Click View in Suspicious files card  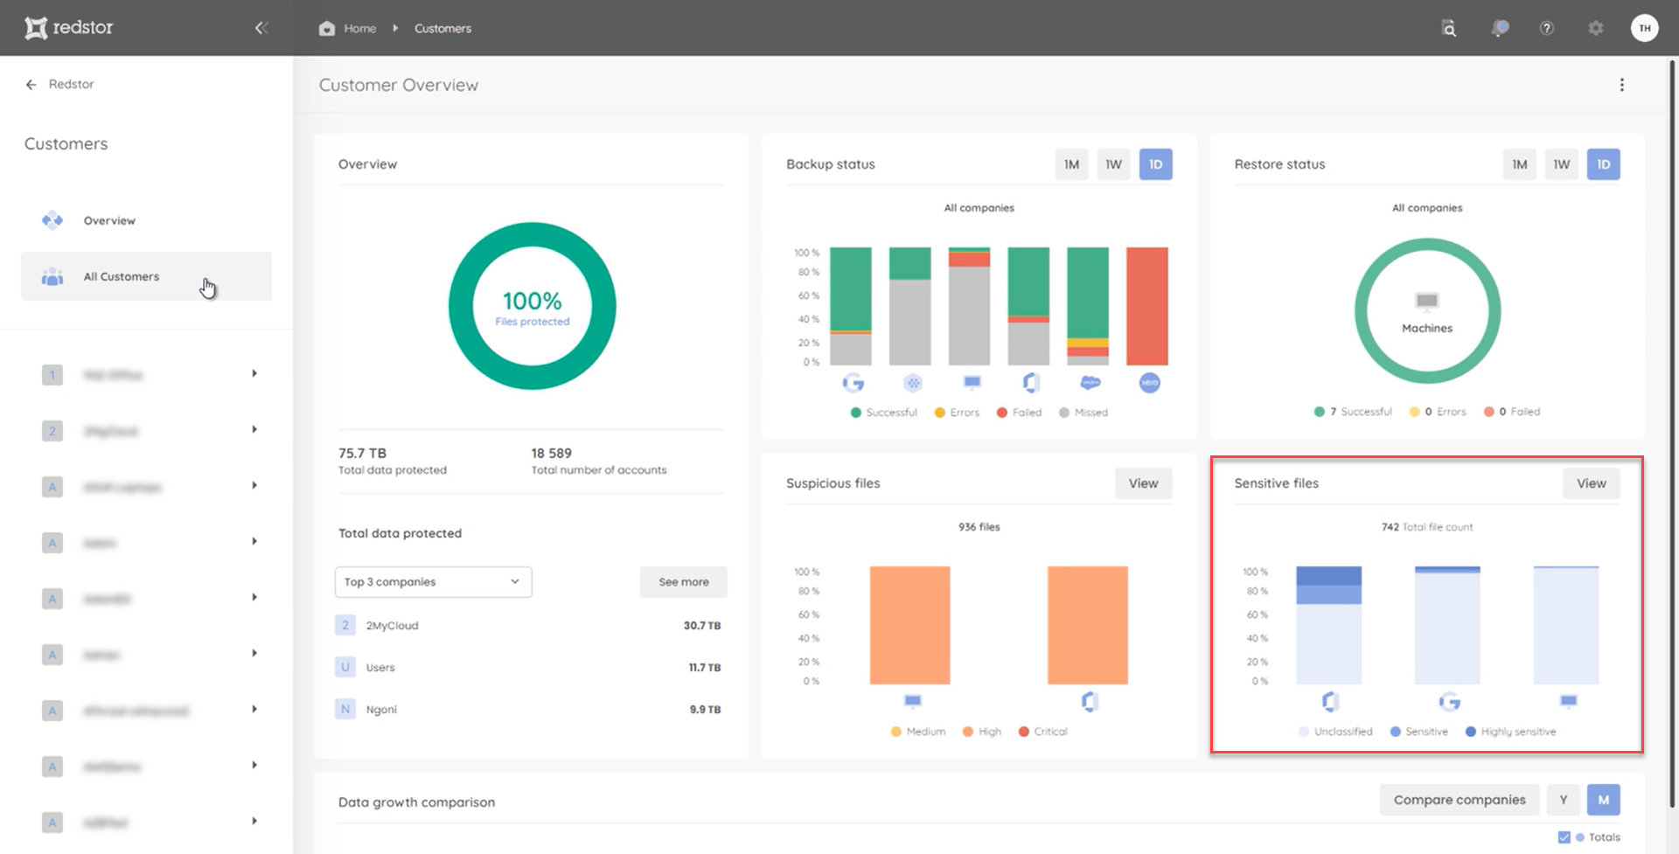[1143, 483]
